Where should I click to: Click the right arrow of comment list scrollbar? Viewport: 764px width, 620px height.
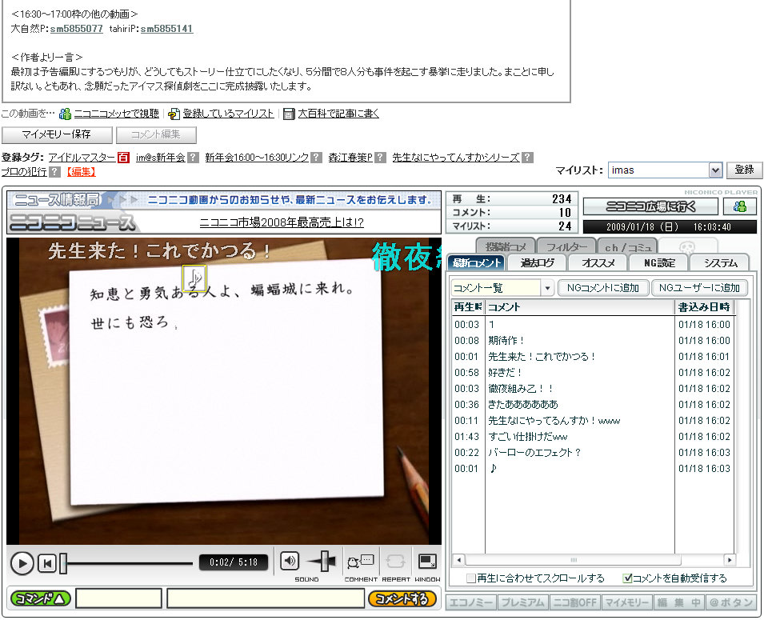730,560
